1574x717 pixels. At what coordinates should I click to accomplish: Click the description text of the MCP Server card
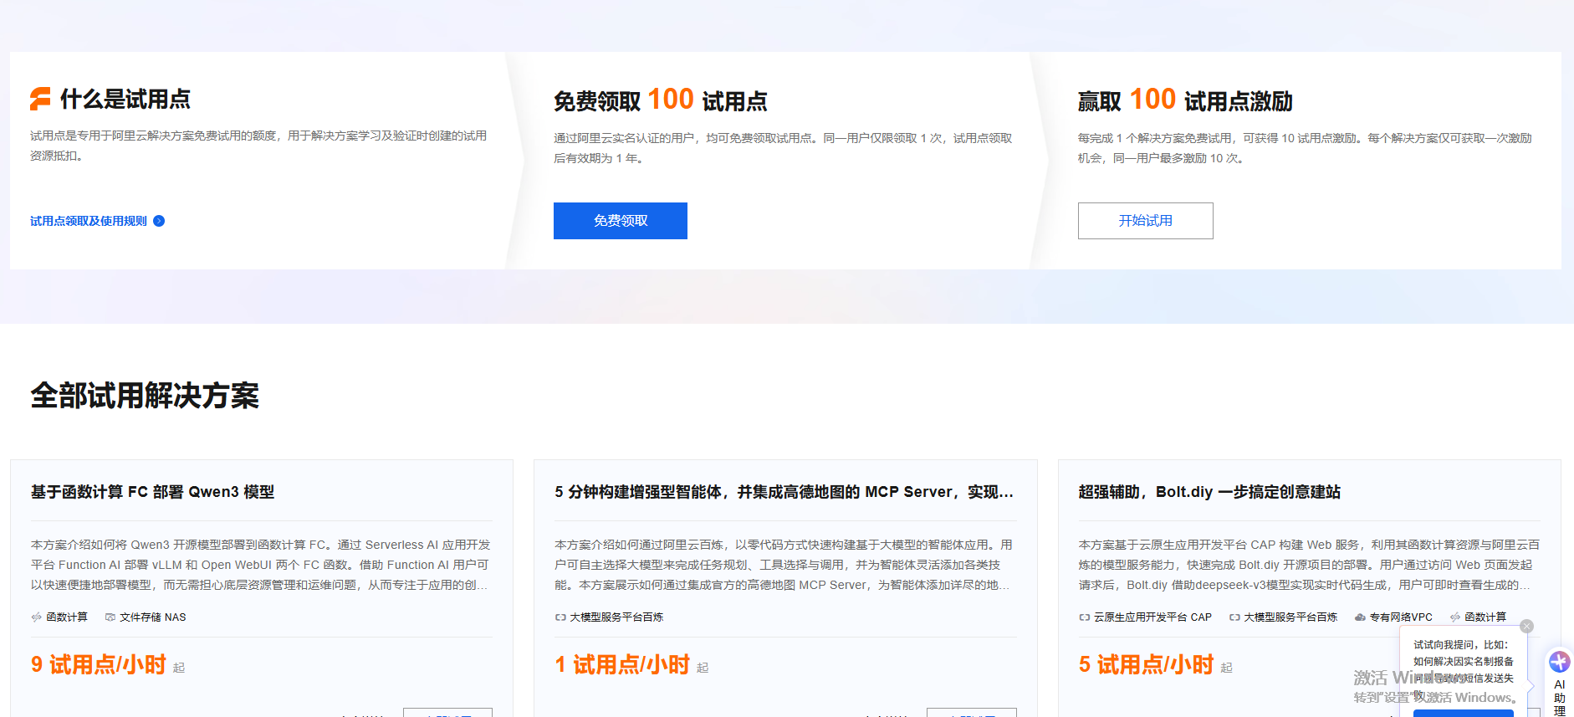click(x=784, y=565)
